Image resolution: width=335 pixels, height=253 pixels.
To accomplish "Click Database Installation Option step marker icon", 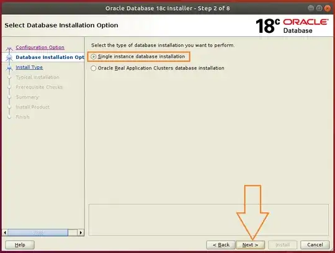I will 9,58.
